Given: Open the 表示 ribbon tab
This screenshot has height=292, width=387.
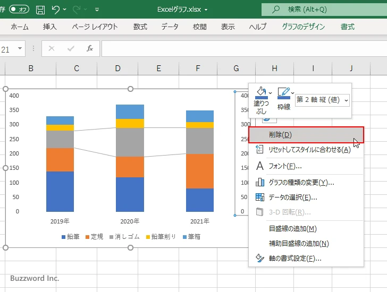Looking at the screenshot, I should (228, 27).
